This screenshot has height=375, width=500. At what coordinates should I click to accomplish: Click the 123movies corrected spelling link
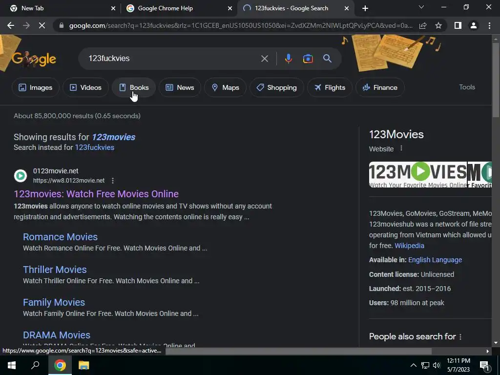tap(113, 137)
